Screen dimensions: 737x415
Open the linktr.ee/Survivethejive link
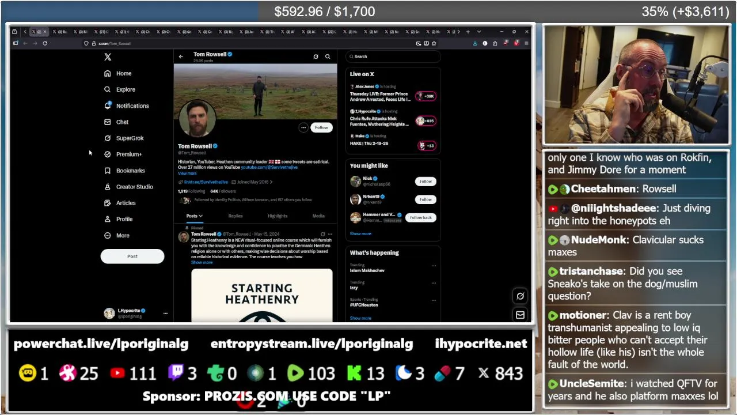[206, 182]
